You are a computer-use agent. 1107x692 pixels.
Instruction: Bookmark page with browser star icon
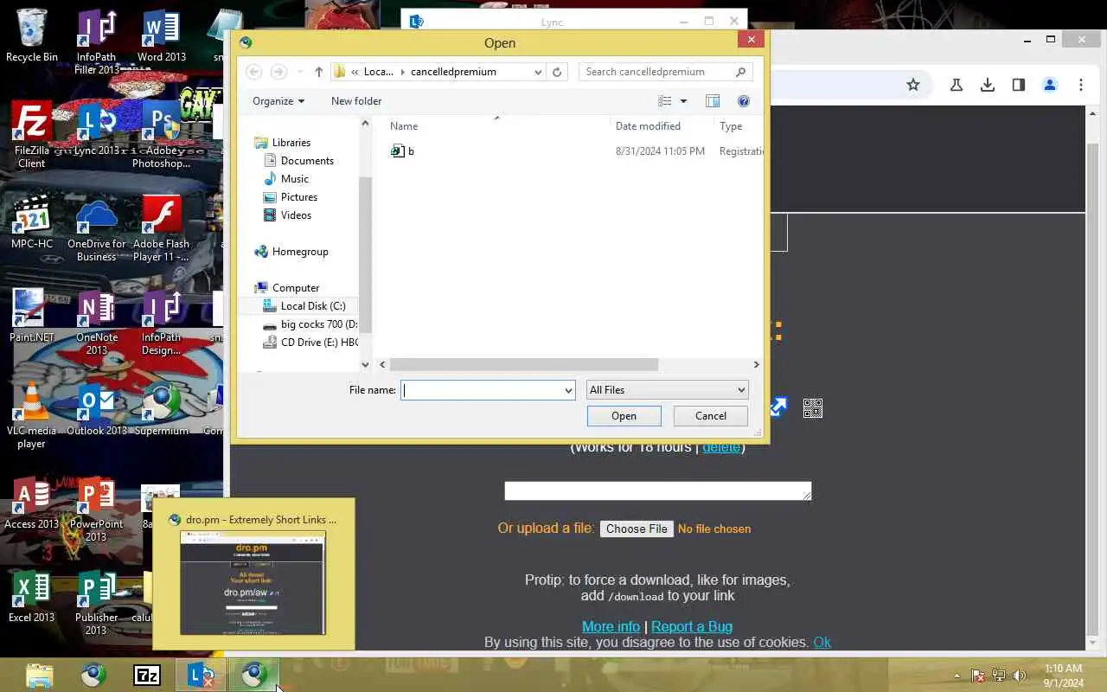click(913, 85)
